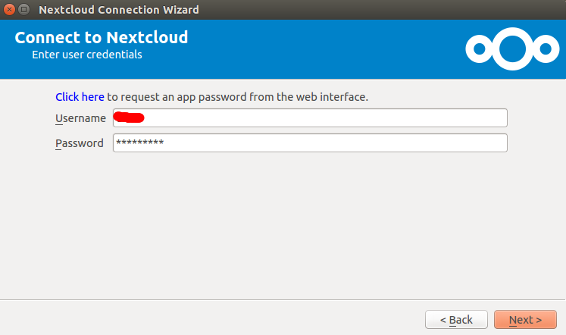Close the Nextcloud Connection Wizard window
The image size is (566, 335).
tap(9, 9)
